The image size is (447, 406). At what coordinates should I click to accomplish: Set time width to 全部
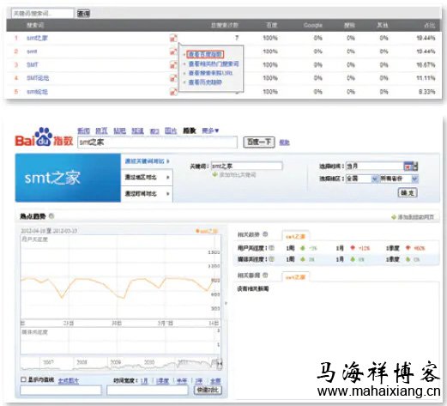215,381
